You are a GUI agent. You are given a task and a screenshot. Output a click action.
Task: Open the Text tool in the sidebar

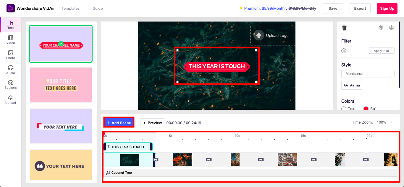pos(11,25)
